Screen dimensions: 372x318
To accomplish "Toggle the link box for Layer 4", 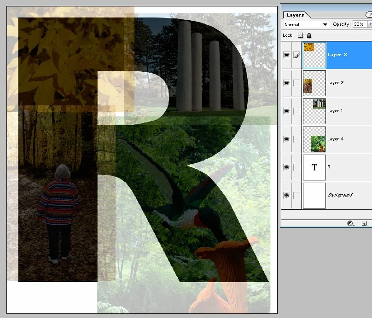I will click(296, 139).
